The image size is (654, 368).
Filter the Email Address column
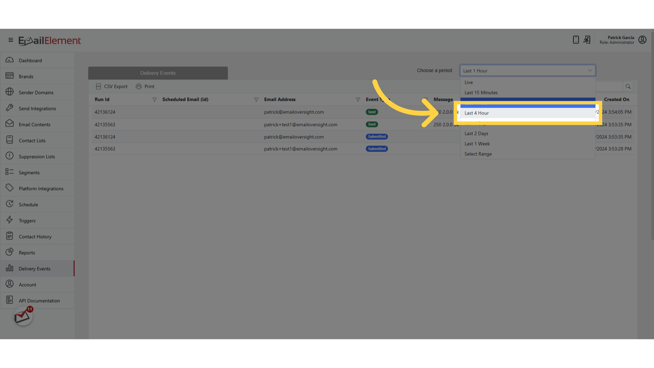(358, 99)
